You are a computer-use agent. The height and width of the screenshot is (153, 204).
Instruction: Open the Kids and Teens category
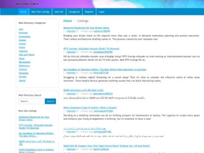(x=27, y=55)
